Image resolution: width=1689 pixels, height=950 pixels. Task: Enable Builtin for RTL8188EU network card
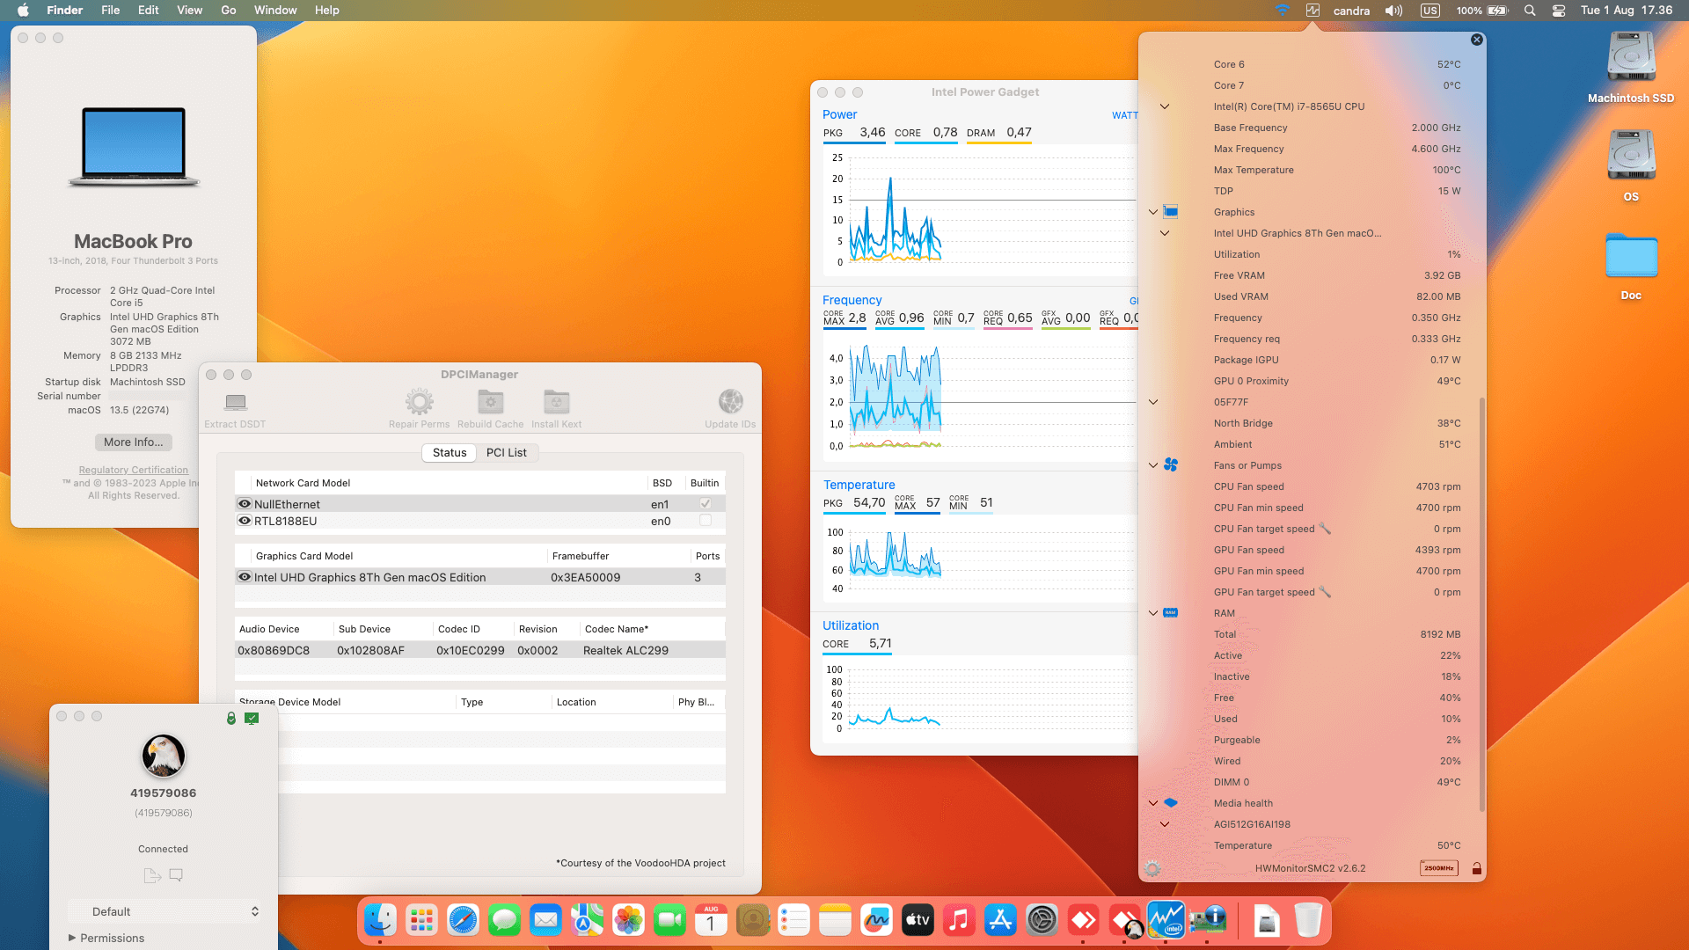tap(704, 521)
